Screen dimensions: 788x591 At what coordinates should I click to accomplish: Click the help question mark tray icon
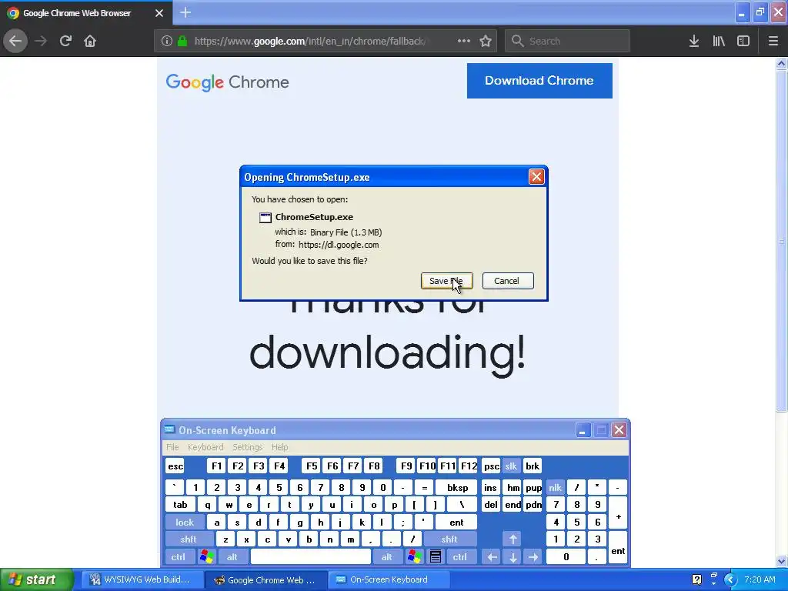coord(696,580)
